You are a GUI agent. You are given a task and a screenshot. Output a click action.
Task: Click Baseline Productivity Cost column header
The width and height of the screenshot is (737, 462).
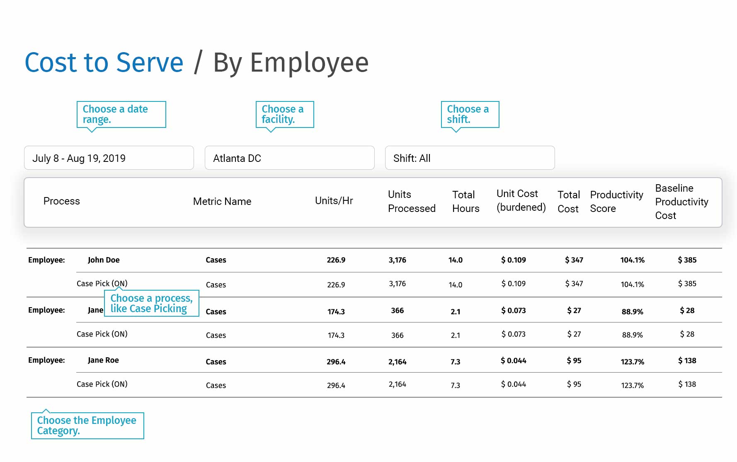coord(681,202)
